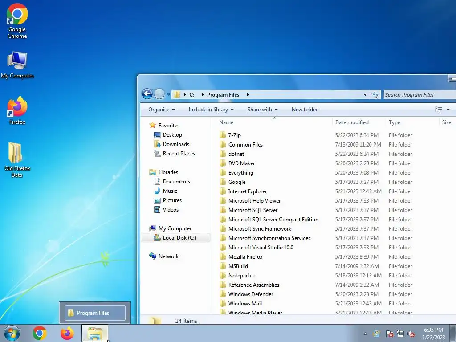Screen dimensions: 456x342
Task: Select the Everything folder name
Action: click(241, 172)
